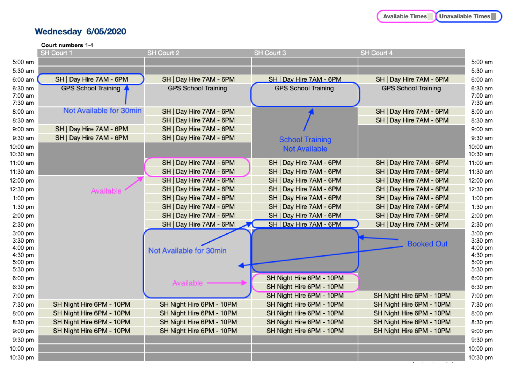Image resolution: width=513 pixels, height=369 pixels.
Task: Book Court 4 Night Hire slot at 7:00 pm
Action: coord(412,296)
